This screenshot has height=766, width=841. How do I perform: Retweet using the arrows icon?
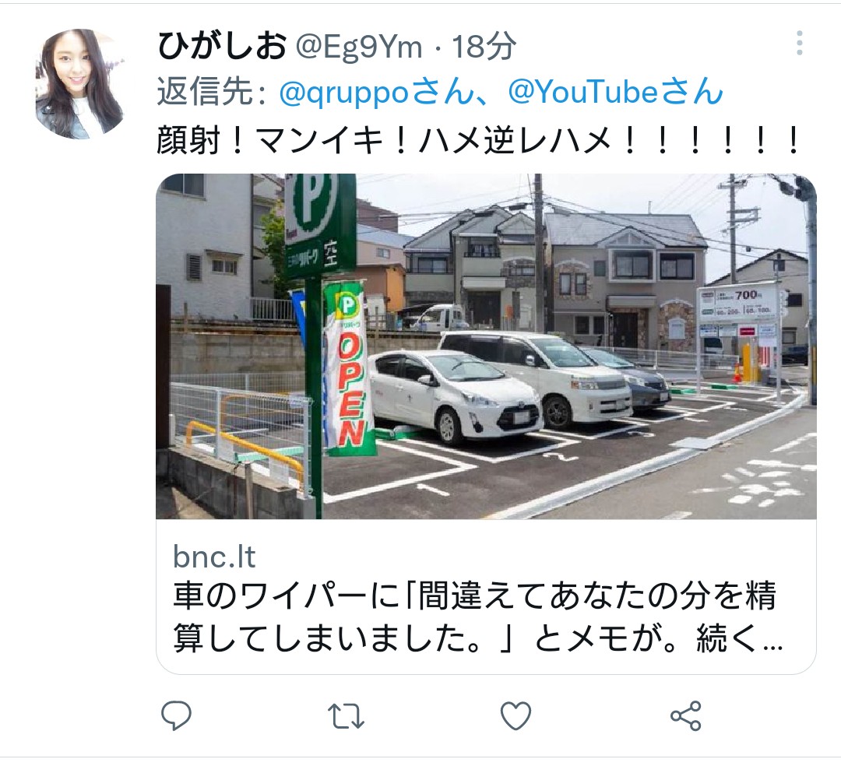tap(346, 716)
